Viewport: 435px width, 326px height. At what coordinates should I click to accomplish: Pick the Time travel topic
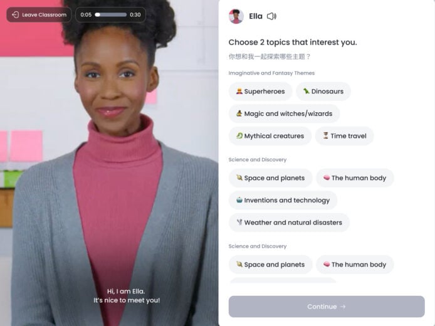344,136
